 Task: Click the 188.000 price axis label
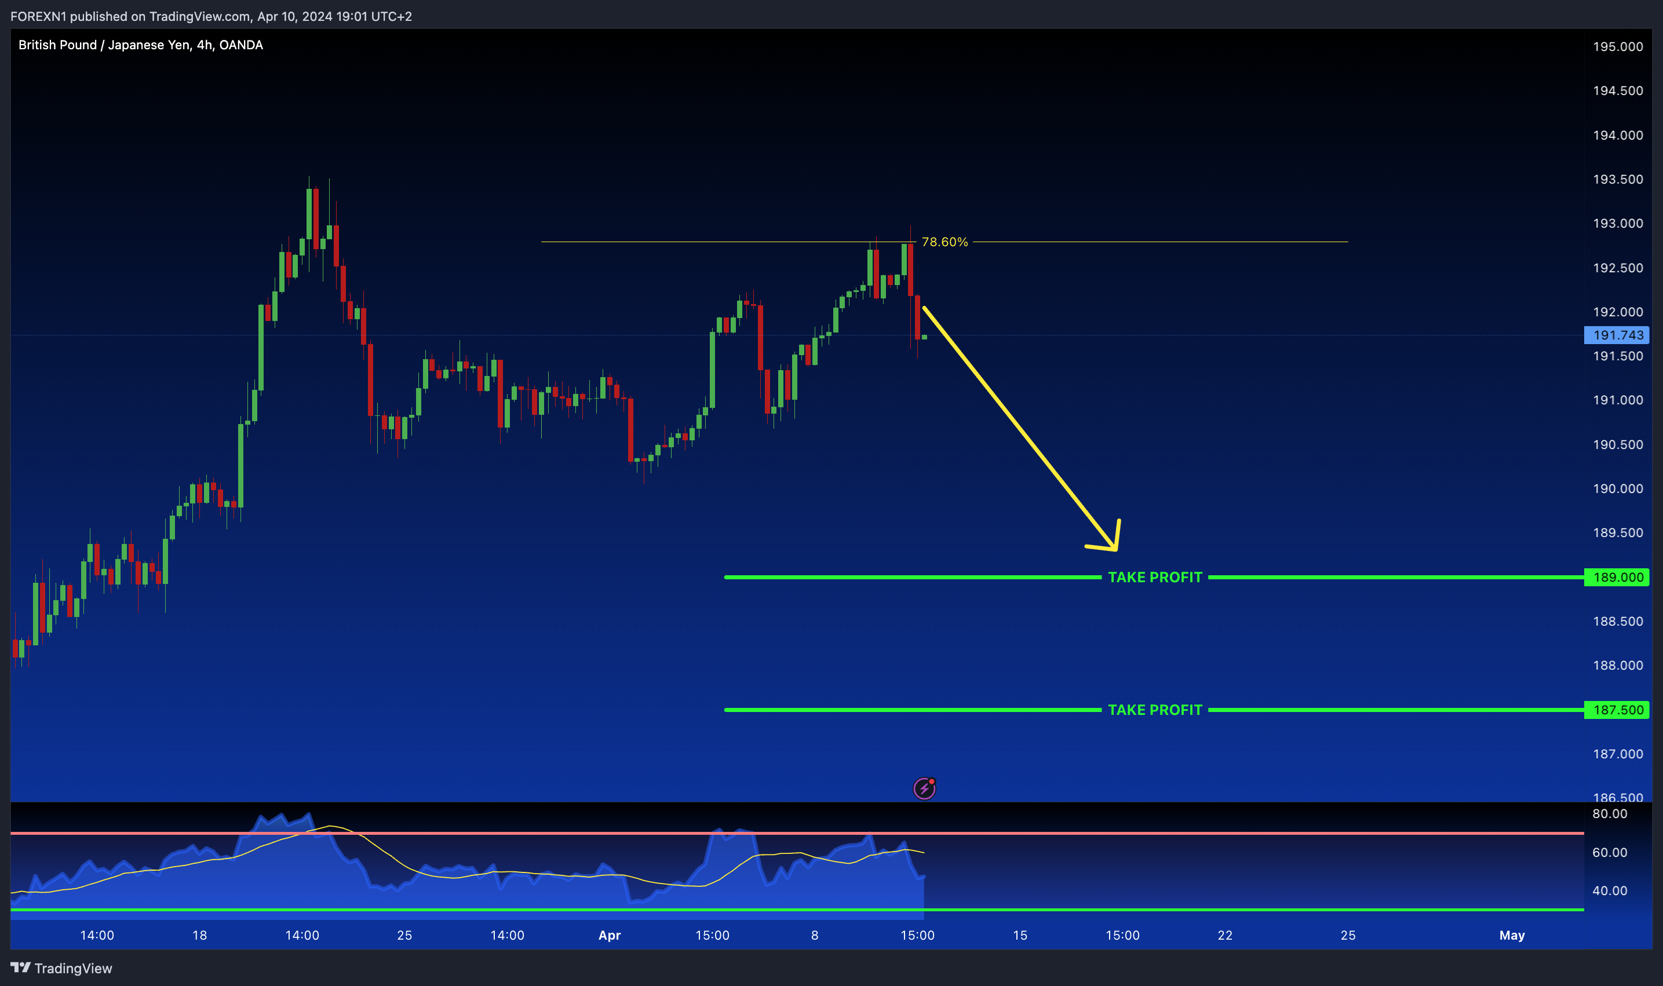1618,665
